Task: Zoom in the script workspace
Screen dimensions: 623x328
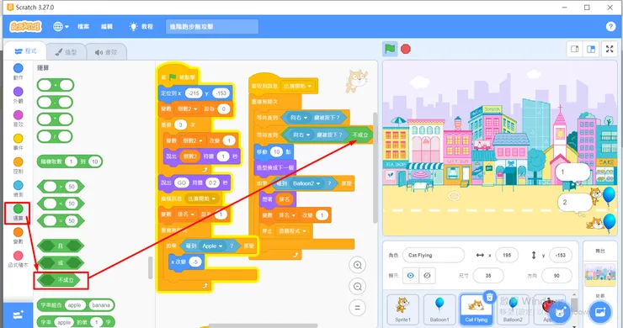Action: (x=358, y=265)
